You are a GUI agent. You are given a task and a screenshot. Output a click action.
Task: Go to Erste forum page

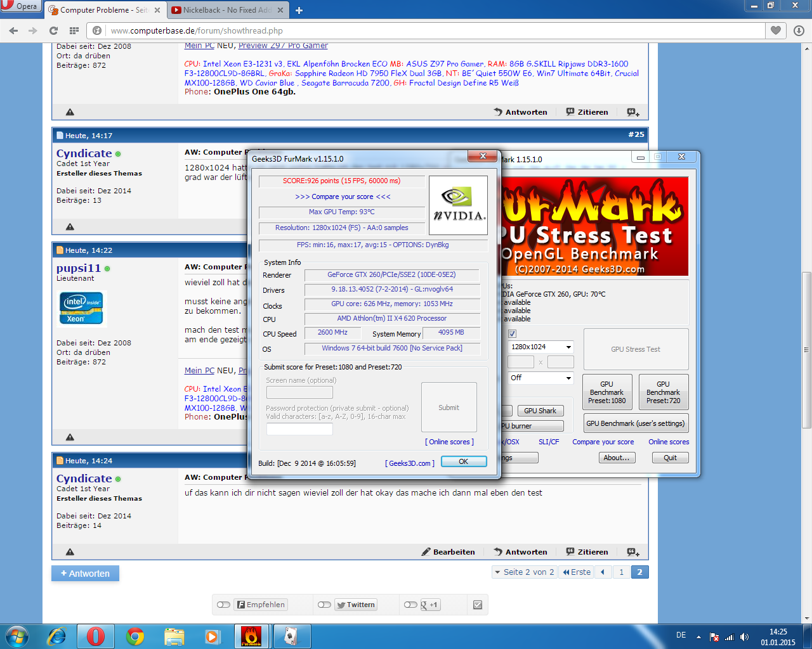[x=577, y=572]
